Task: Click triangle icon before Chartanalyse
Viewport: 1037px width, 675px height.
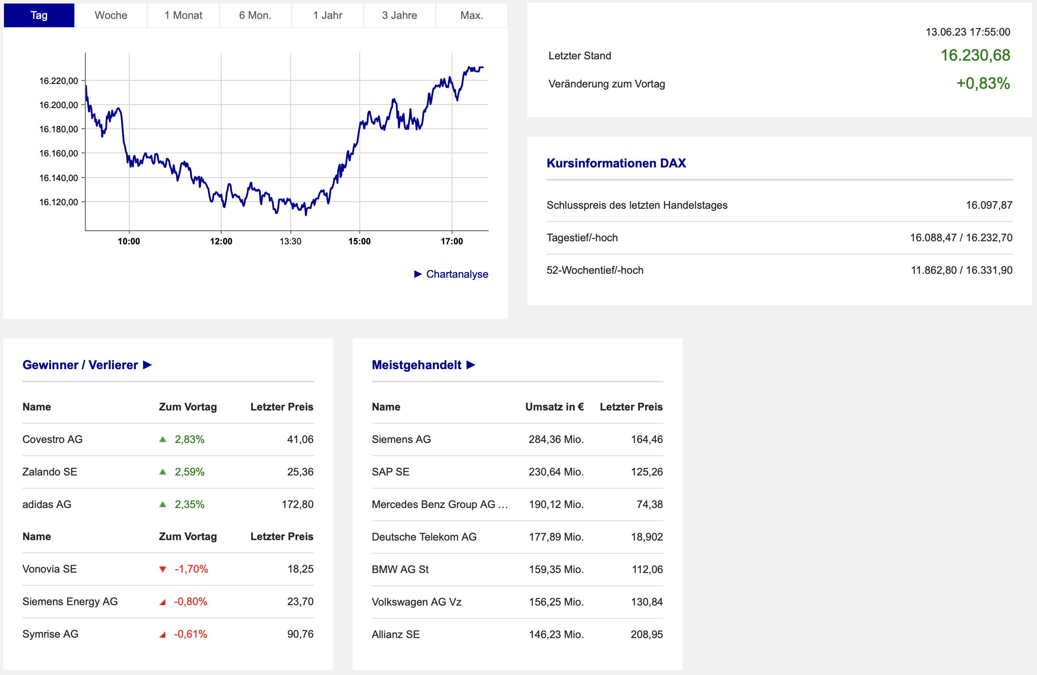Action: [x=418, y=274]
